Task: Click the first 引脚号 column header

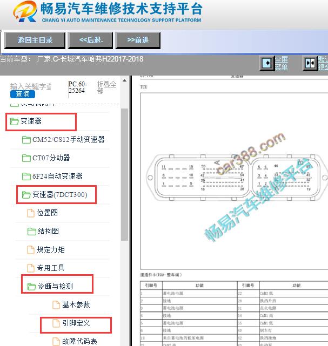Action: pos(151,286)
